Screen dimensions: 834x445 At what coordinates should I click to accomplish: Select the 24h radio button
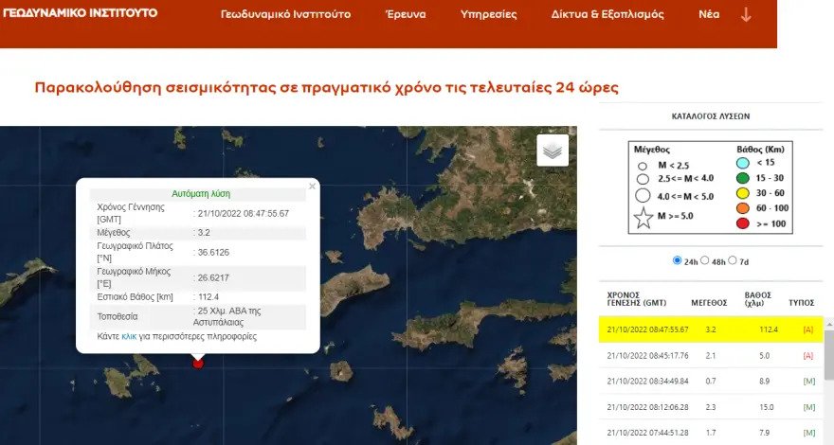click(x=677, y=260)
